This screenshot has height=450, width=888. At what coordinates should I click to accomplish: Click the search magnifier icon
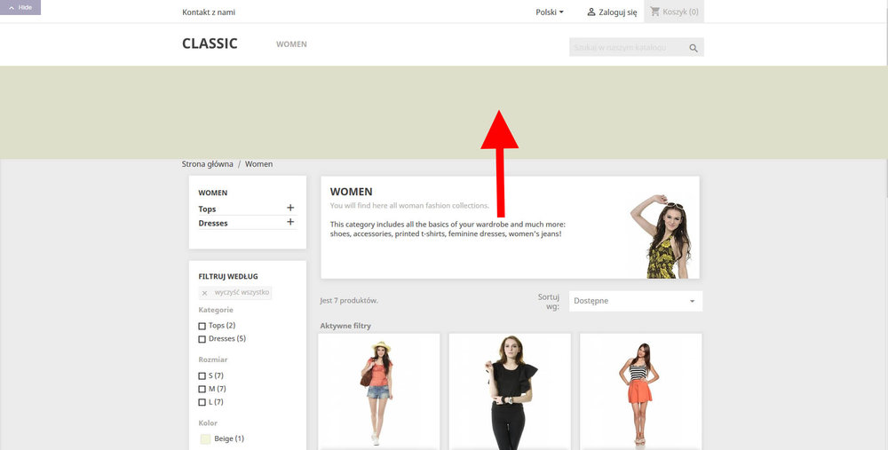pos(694,48)
